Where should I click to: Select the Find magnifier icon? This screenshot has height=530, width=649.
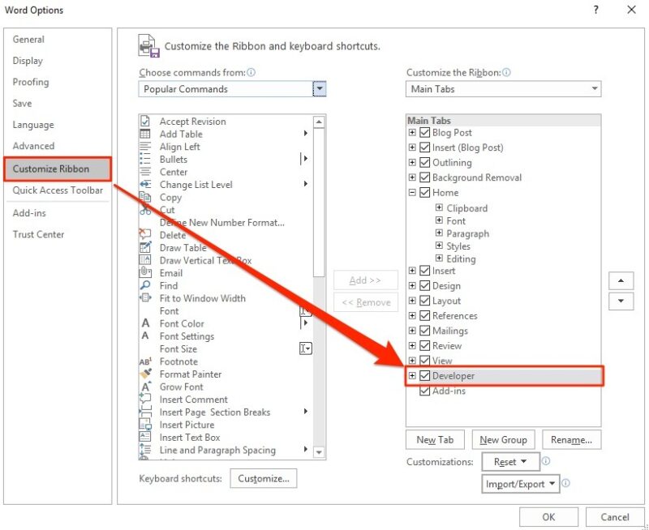[x=145, y=285]
